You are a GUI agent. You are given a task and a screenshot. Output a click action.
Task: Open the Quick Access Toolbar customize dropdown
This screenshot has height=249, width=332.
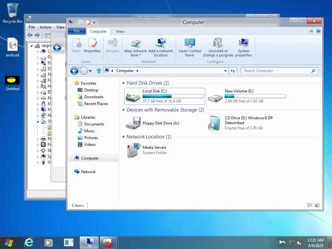pyautogui.click(x=94, y=22)
